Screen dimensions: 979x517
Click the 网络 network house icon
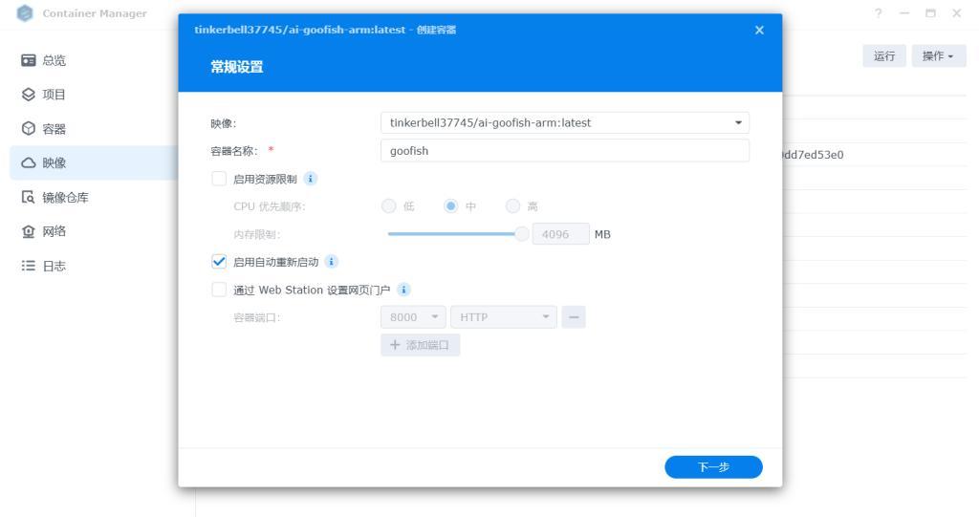click(x=29, y=231)
